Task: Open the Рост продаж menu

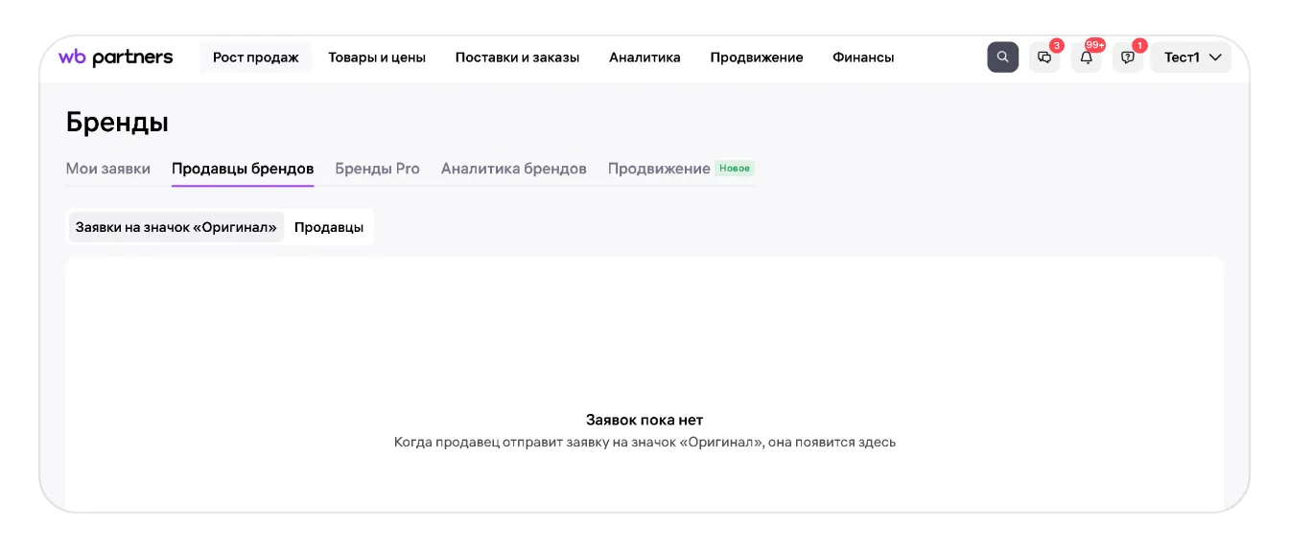Action: click(x=256, y=57)
